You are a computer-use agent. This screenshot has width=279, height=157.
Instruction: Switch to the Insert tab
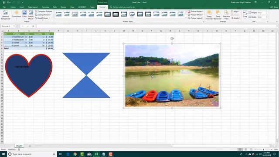tap(22, 7)
